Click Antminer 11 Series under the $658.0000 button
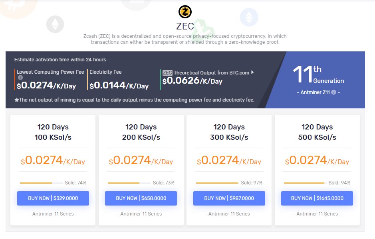Screen dimensions: 375x239 point(141,214)
